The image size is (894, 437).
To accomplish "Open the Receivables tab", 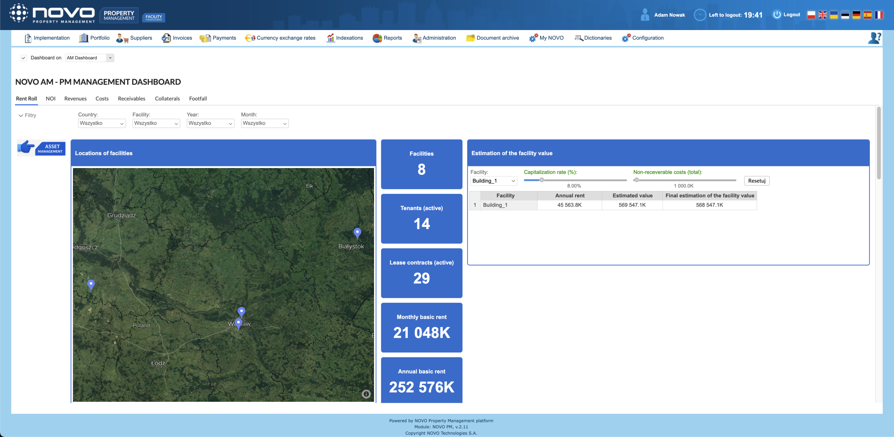I will click(x=131, y=99).
